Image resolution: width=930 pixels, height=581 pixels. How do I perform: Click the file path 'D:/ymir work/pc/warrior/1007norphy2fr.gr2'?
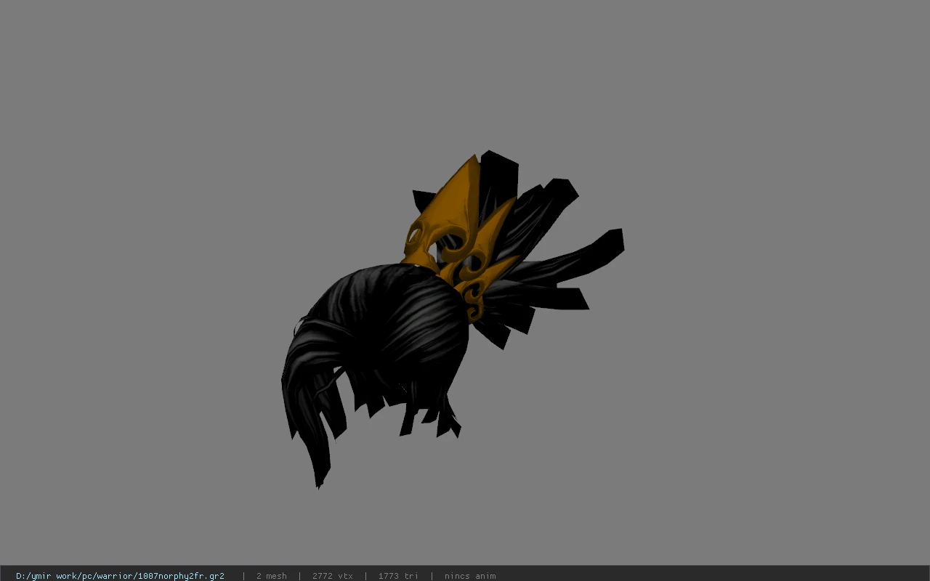(120, 576)
